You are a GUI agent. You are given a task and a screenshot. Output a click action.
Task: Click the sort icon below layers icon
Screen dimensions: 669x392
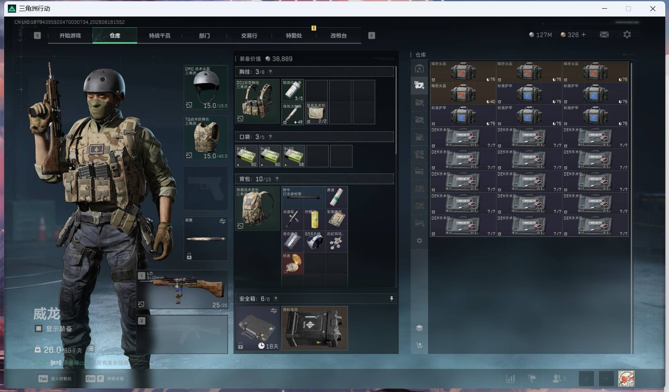click(419, 345)
